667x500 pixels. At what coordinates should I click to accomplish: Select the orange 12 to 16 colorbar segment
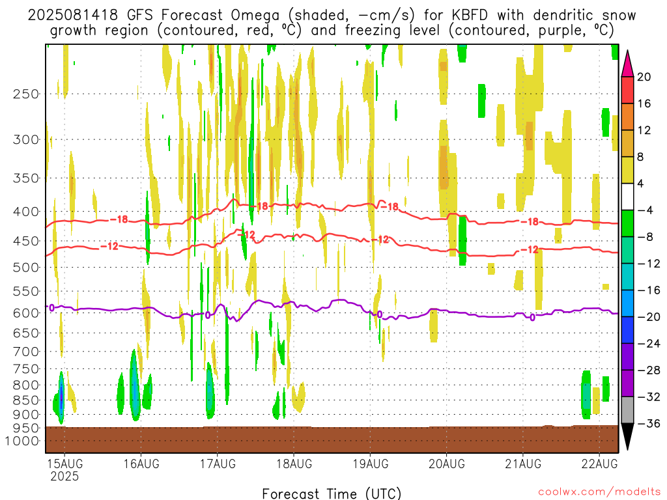627,117
